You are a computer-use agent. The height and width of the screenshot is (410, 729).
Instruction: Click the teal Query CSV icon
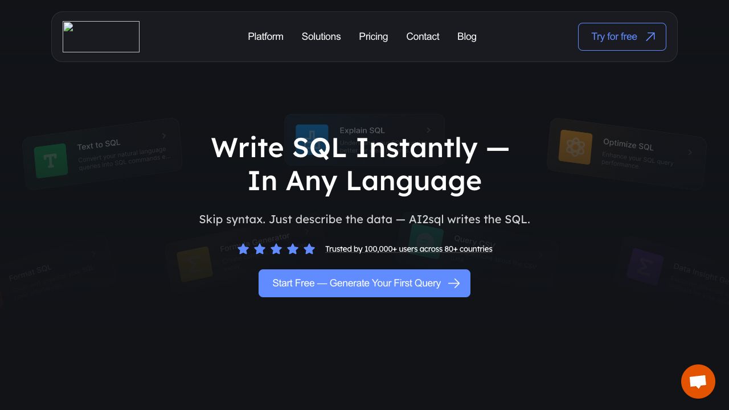pyautogui.click(x=425, y=239)
